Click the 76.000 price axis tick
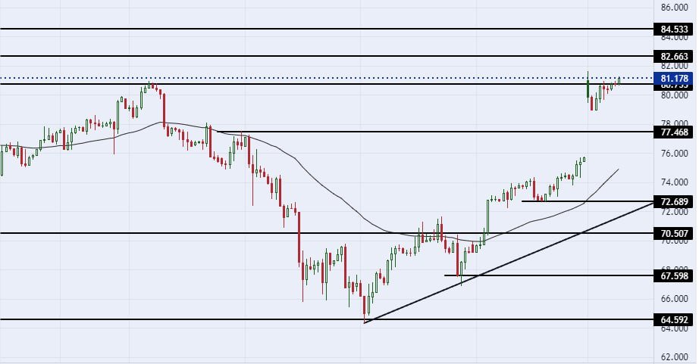 (x=674, y=153)
